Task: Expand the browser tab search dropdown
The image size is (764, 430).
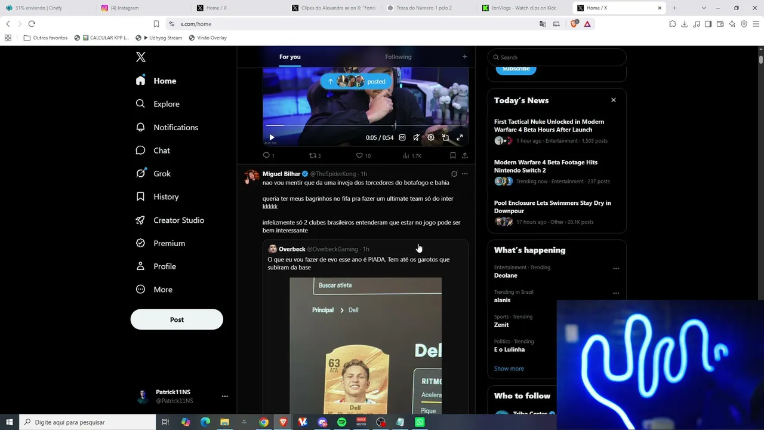Action: [x=704, y=8]
